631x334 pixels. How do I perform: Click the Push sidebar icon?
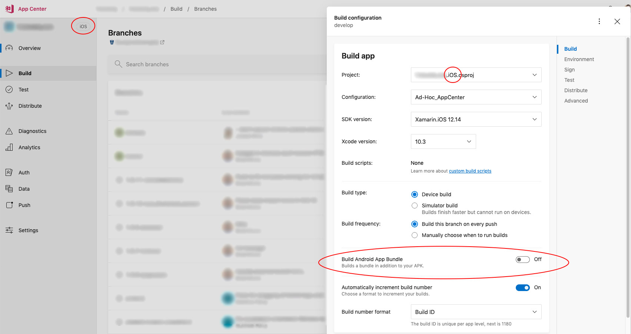click(x=9, y=205)
